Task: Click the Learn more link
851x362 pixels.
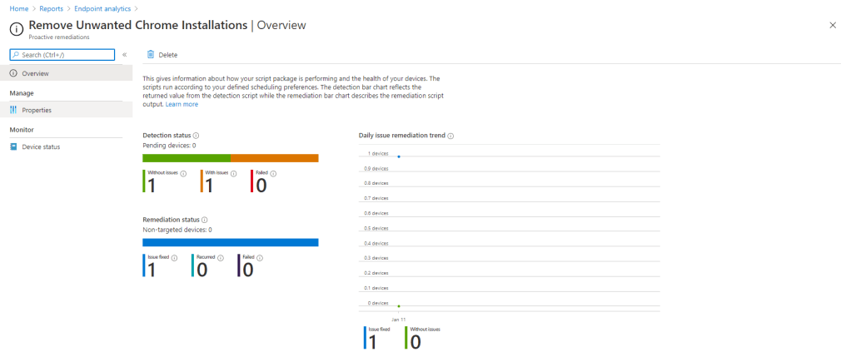Action: pos(182,104)
